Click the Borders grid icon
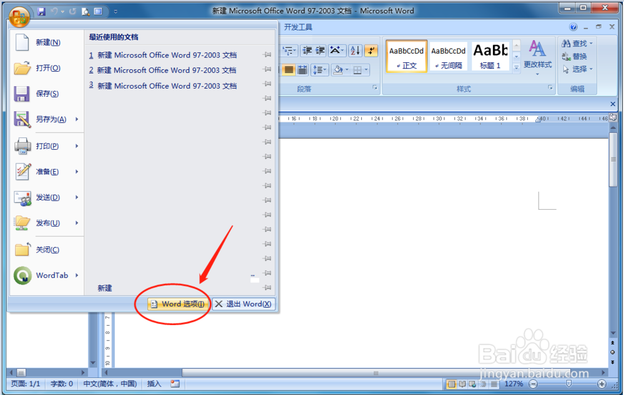Screen dimensions: 624x395 358,70
